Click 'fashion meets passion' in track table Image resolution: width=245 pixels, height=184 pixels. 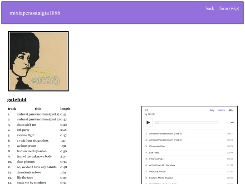[32, 151]
